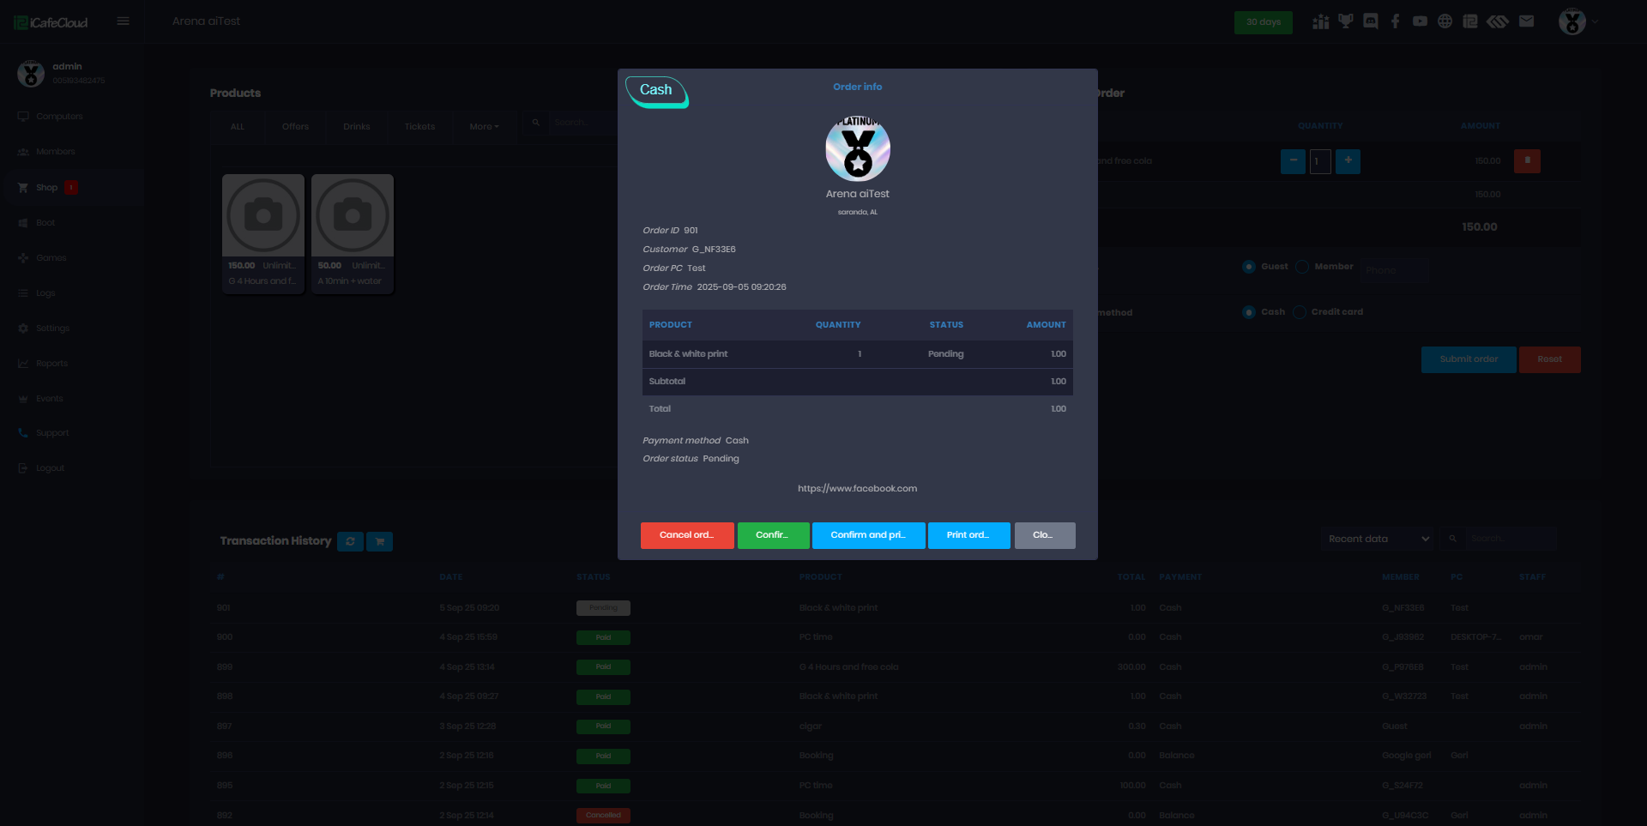Click the red Reset button
Viewport: 1647px width, 826px height.
(x=1549, y=359)
